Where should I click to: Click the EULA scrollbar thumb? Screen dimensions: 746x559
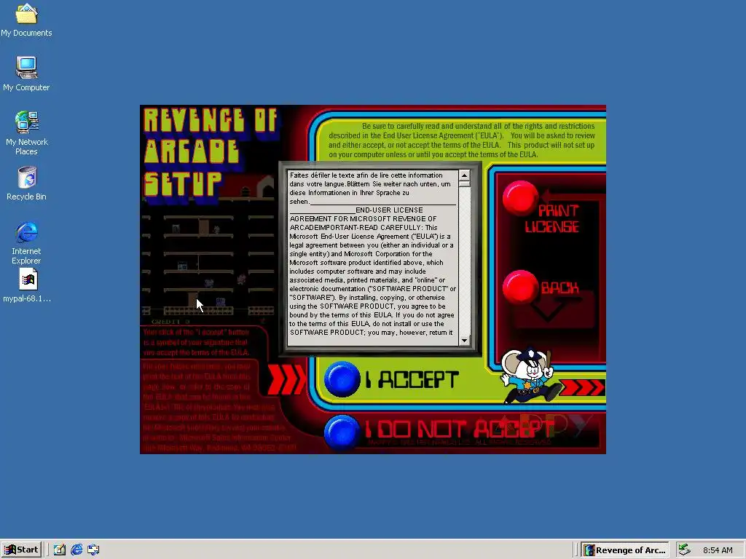[464, 183]
